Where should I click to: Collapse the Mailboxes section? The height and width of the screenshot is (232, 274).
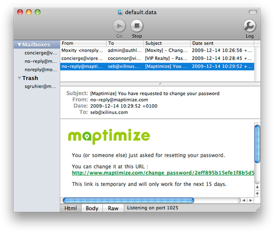20,45
